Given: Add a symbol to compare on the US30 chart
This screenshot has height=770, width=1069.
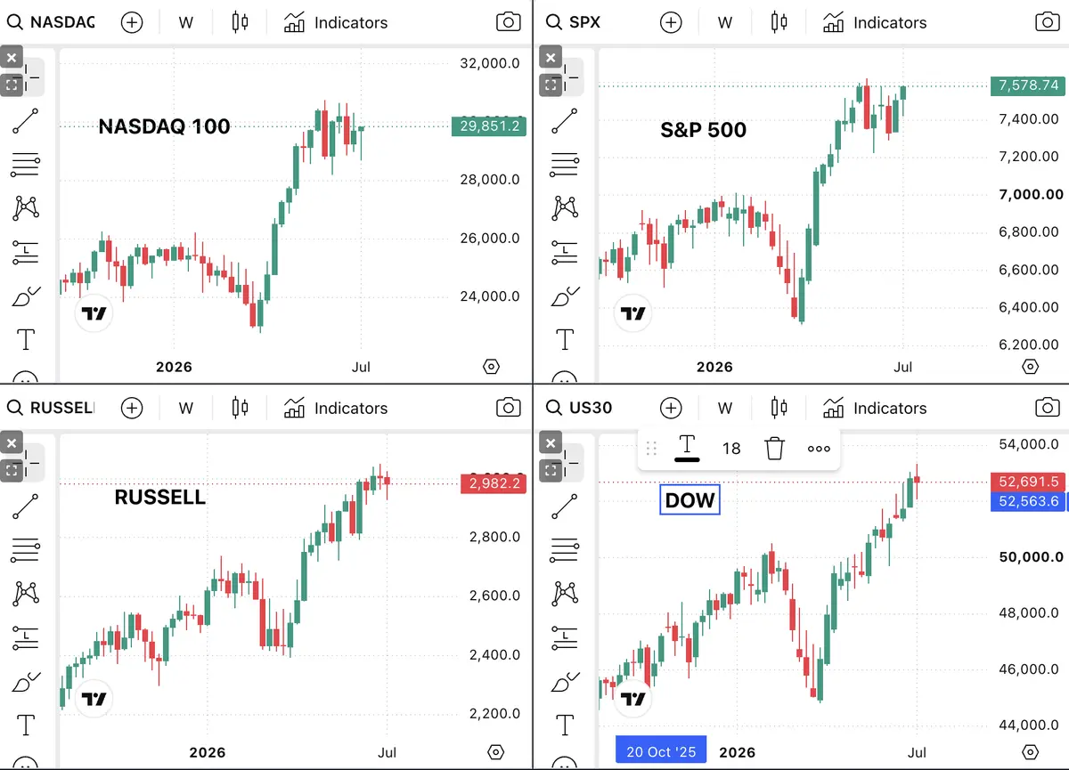Looking at the screenshot, I should click(671, 408).
